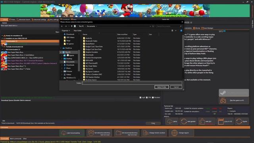Go forward in the folder dialog
This screenshot has height=143, width=254.
[x=65, y=26]
